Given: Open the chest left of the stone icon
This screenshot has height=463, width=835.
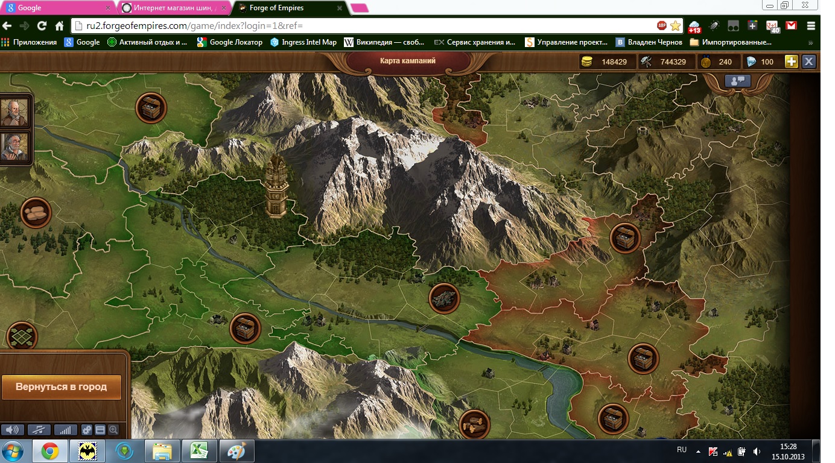Looking at the screenshot, I should [246, 329].
